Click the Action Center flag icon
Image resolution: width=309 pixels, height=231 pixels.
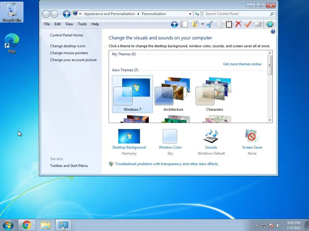[x=271, y=225]
